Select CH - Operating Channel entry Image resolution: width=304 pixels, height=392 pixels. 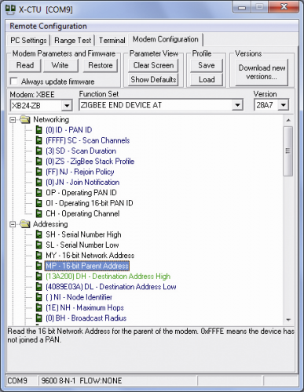tap(82, 213)
